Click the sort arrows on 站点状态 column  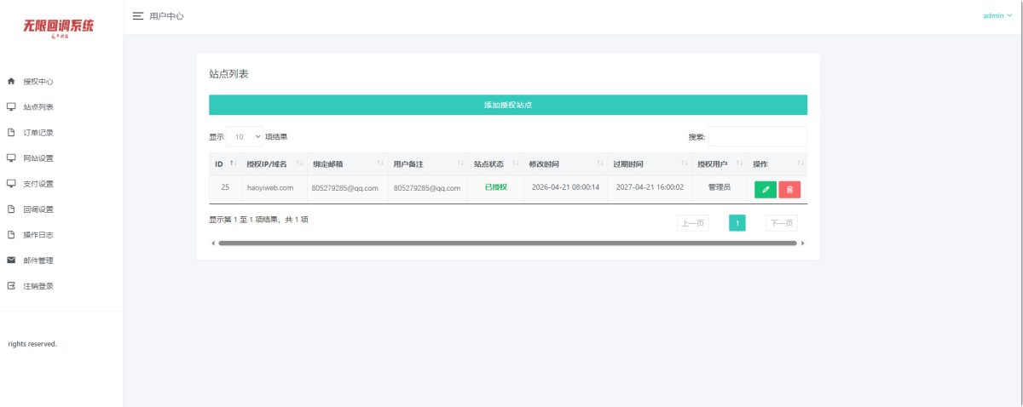(516, 163)
